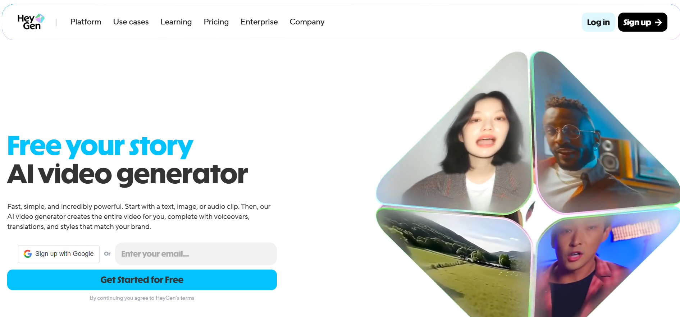
Task: Expand the Company navigation item
Action: pyautogui.click(x=307, y=22)
